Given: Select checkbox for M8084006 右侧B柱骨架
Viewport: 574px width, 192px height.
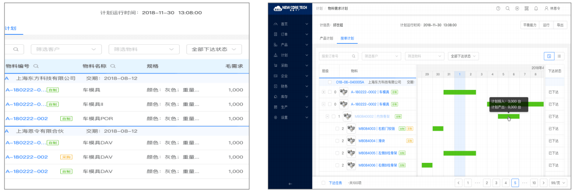Looking at the screenshot, I should (337, 165).
